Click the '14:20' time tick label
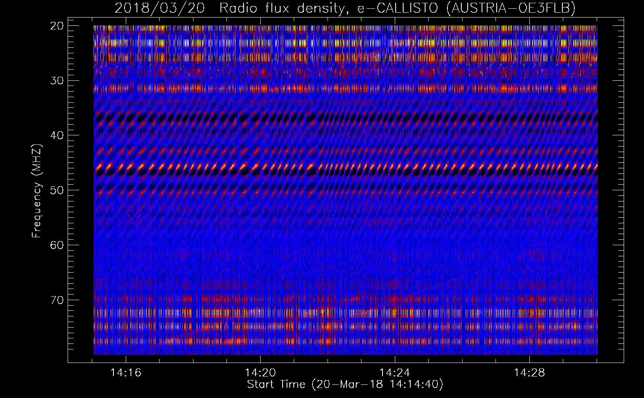Image resolution: width=644 pixels, height=398 pixels. pos(260,373)
